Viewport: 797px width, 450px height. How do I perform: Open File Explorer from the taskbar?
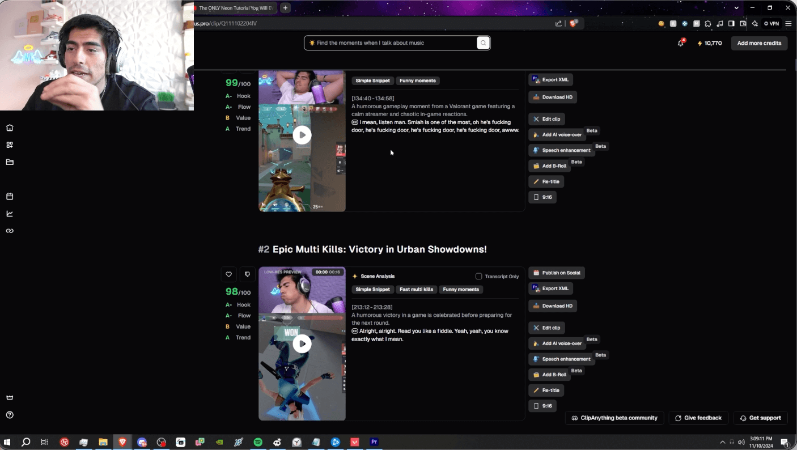[103, 442]
